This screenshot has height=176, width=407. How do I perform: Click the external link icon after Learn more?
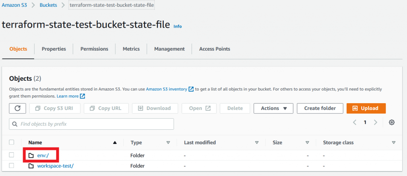(83, 96)
